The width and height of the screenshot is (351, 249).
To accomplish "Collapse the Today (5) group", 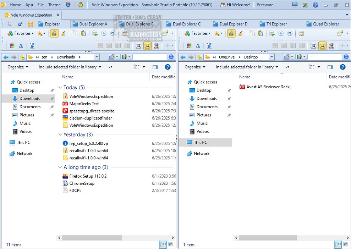I will 60,88.
